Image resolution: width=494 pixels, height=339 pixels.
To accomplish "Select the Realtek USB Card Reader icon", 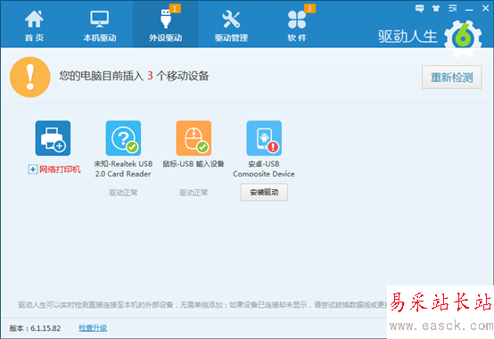I will pos(123,138).
